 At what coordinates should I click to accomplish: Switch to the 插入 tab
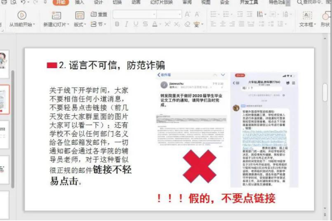pyautogui.click(x=79, y=2)
